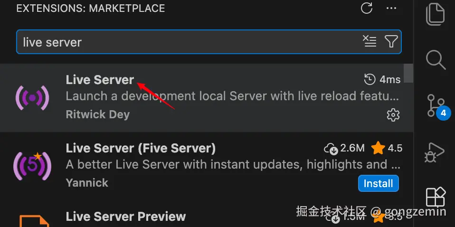
Task: Click the extension list scrollbar thumb
Action: point(408,73)
